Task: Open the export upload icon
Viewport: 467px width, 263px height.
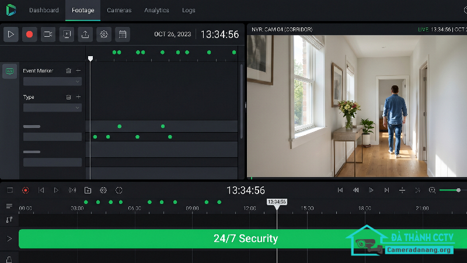Action: (x=85, y=34)
